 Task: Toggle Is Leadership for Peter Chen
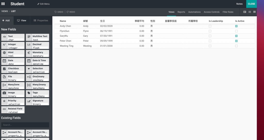[x=210, y=41]
